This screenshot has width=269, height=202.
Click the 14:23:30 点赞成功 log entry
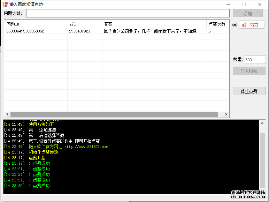27,186
